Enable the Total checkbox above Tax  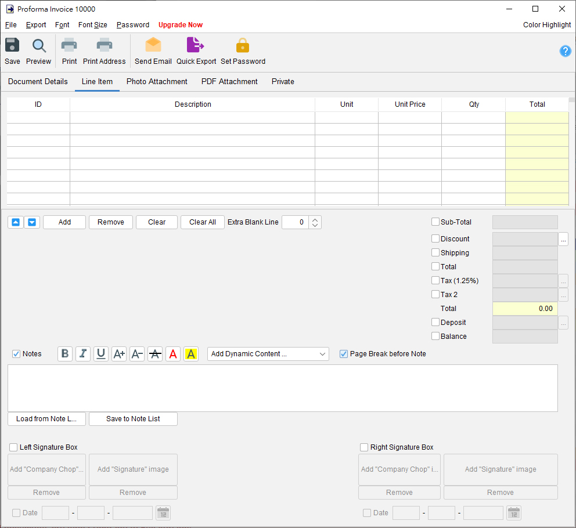(435, 266)
